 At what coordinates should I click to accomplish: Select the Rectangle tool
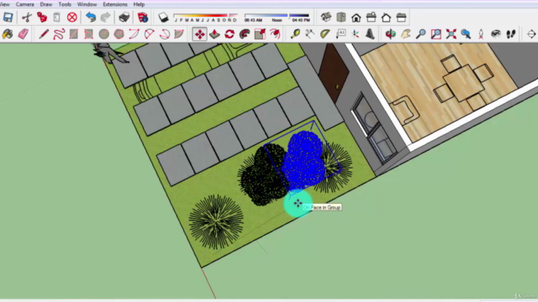[x=74, y=34]
